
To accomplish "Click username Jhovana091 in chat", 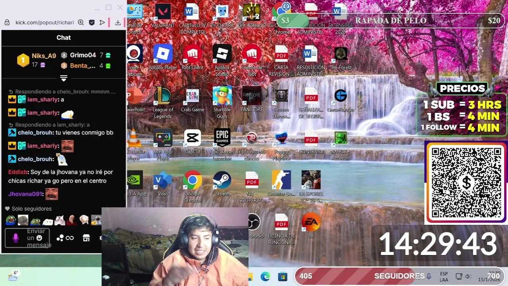I will [25, 194].
